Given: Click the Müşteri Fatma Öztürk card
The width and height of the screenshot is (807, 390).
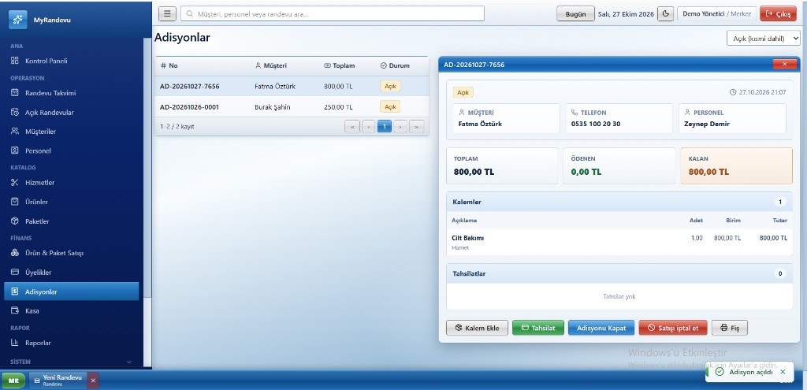Looking at the screenshot, I should pyautogui.click(x=506, y=118).
